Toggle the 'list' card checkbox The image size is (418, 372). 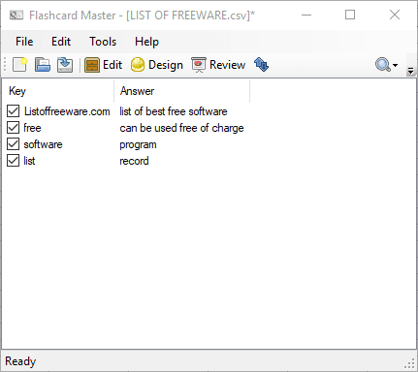[x=13, y=161]
